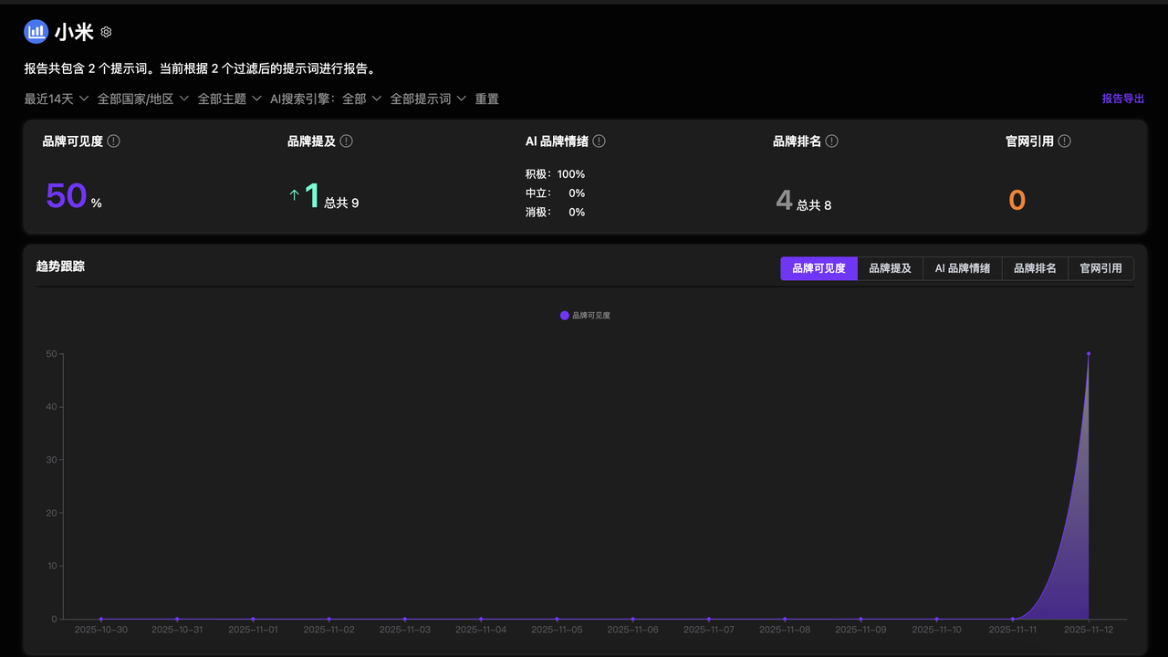The height and width of the screenshot is (657, 1168).
Task: Click the 重置 filter reset button
Action: coord(486,98)
